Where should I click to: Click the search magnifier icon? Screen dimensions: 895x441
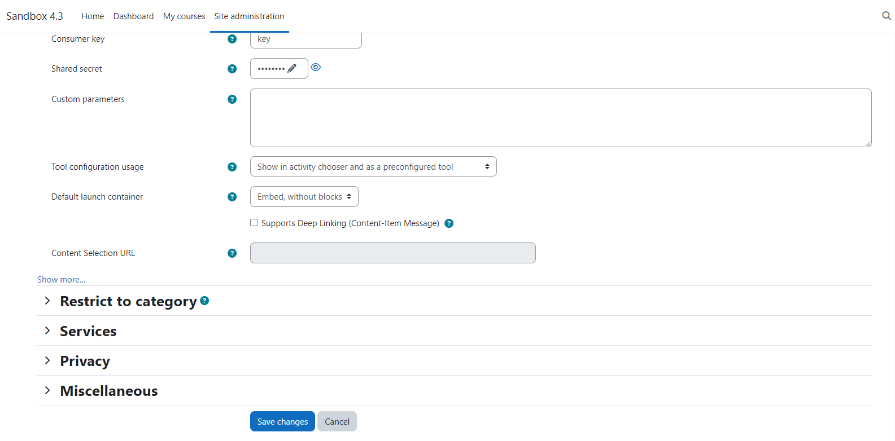click(887, 16)
